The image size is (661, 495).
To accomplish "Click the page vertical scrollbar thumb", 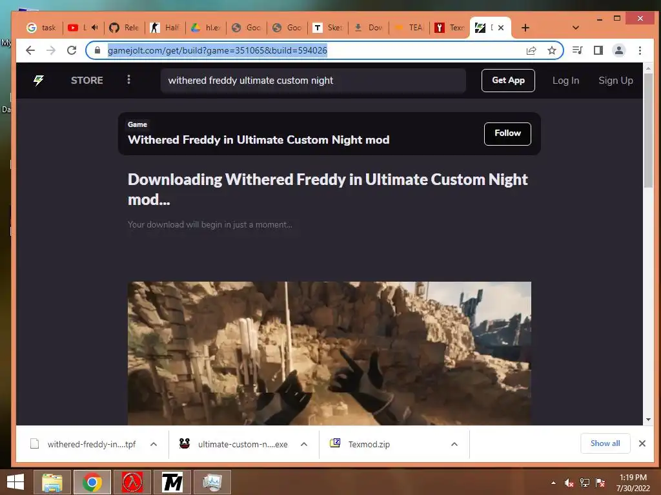I will (x=648, y=130).
